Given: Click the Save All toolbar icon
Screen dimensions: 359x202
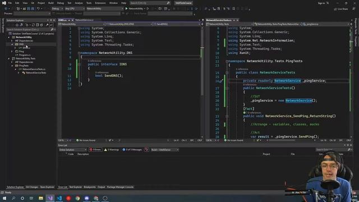Looking at the screenshot, I should 33,9.
